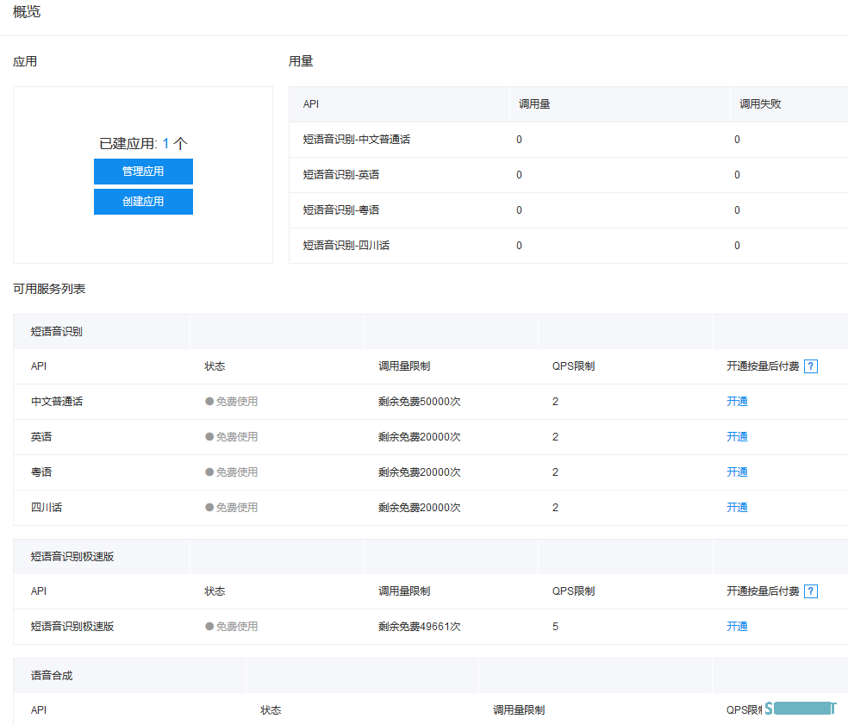Click the 短语音识别极速版 section header
Viewport: 848px width, 725px height.
[x=72, y=557]
